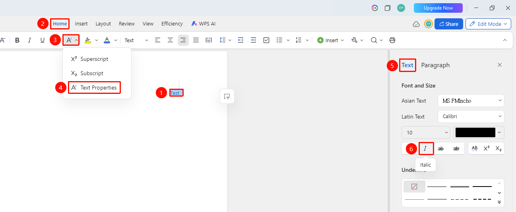Decrease the paragraph indent
This screenshot has width=516, height=212.
[241, 40]
